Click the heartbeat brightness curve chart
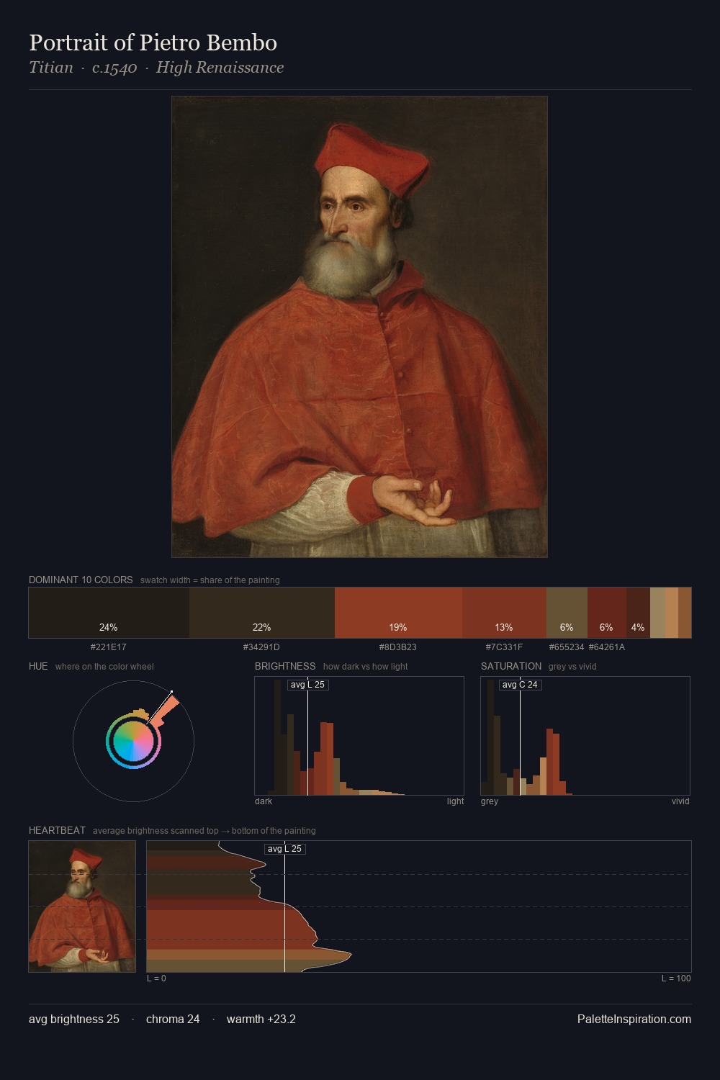 [419, 906]
